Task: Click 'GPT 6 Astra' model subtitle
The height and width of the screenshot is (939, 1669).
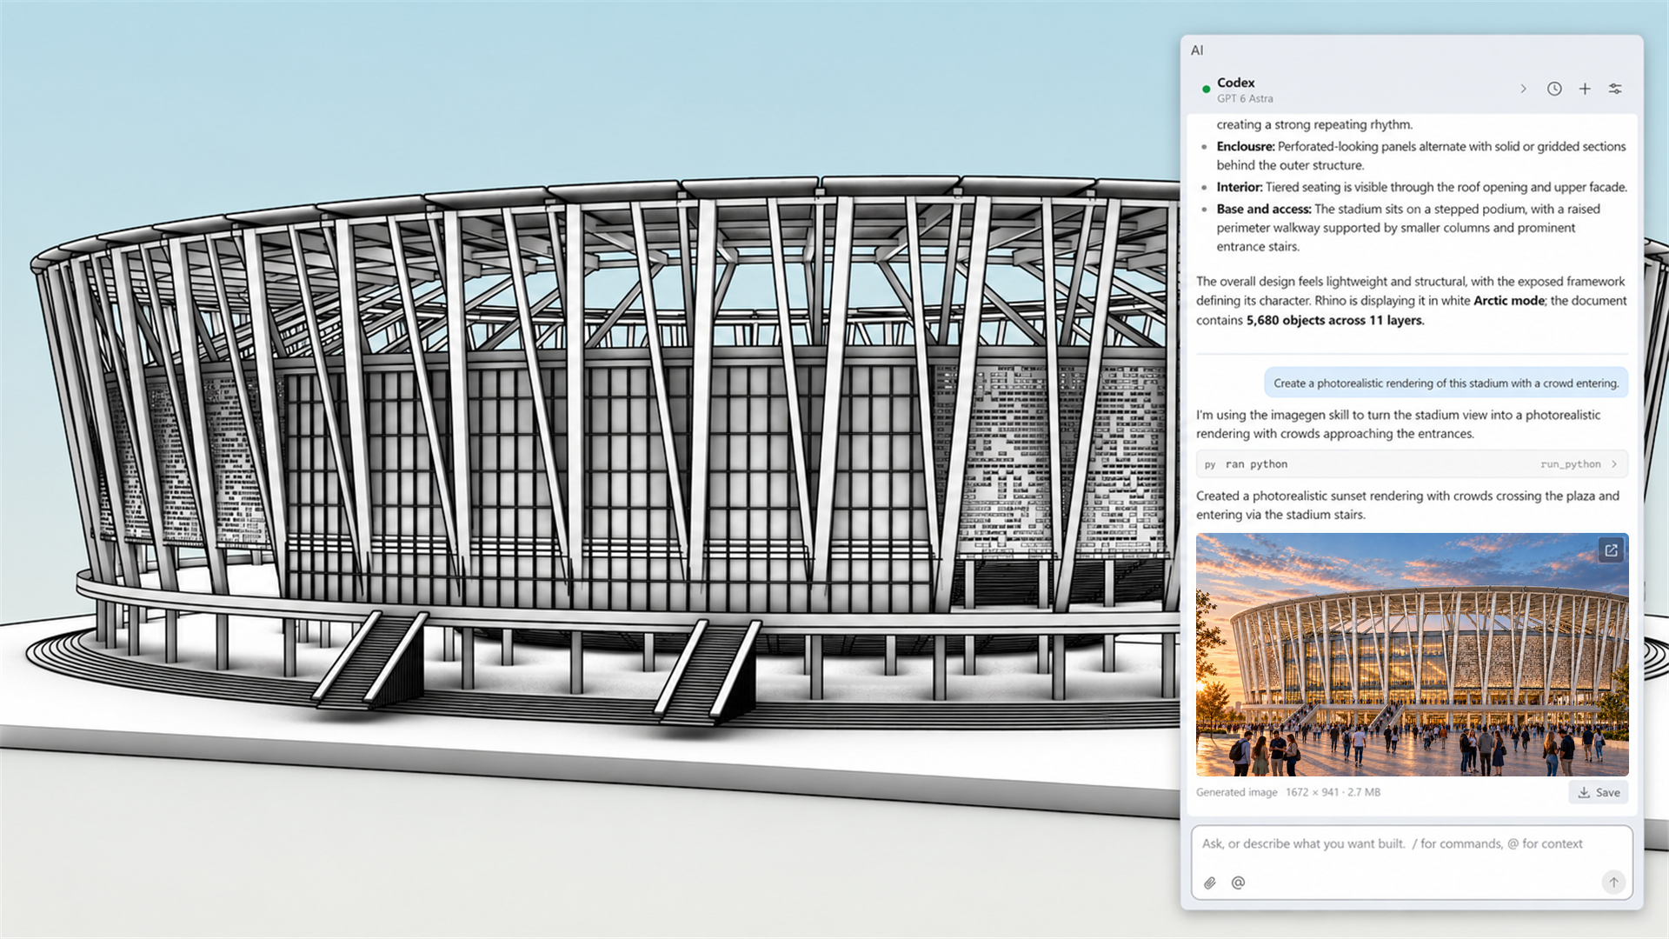Action: coord(1245,99)
